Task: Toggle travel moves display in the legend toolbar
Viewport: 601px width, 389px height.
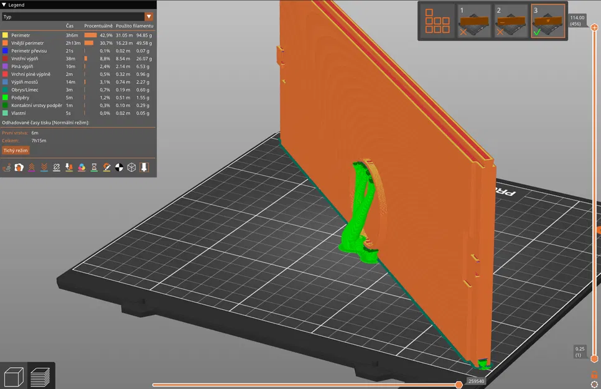Action: pos(7,167)
